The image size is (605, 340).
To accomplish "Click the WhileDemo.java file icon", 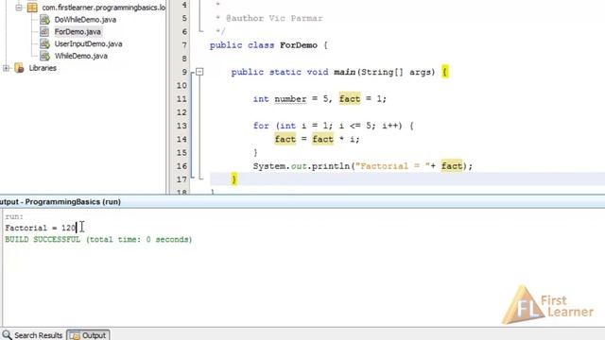I will pyautogui.click(x=45, y=56).
